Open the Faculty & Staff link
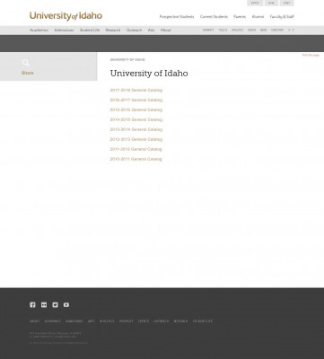 [282, 17]
